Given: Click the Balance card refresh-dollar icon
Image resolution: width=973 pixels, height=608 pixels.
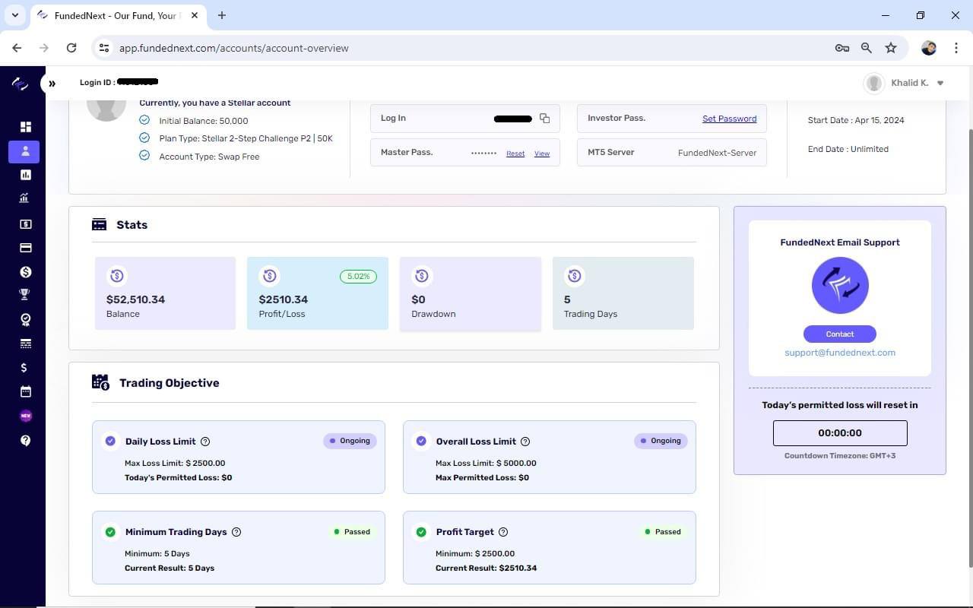Looking at the screenshot, I should 117,276.
